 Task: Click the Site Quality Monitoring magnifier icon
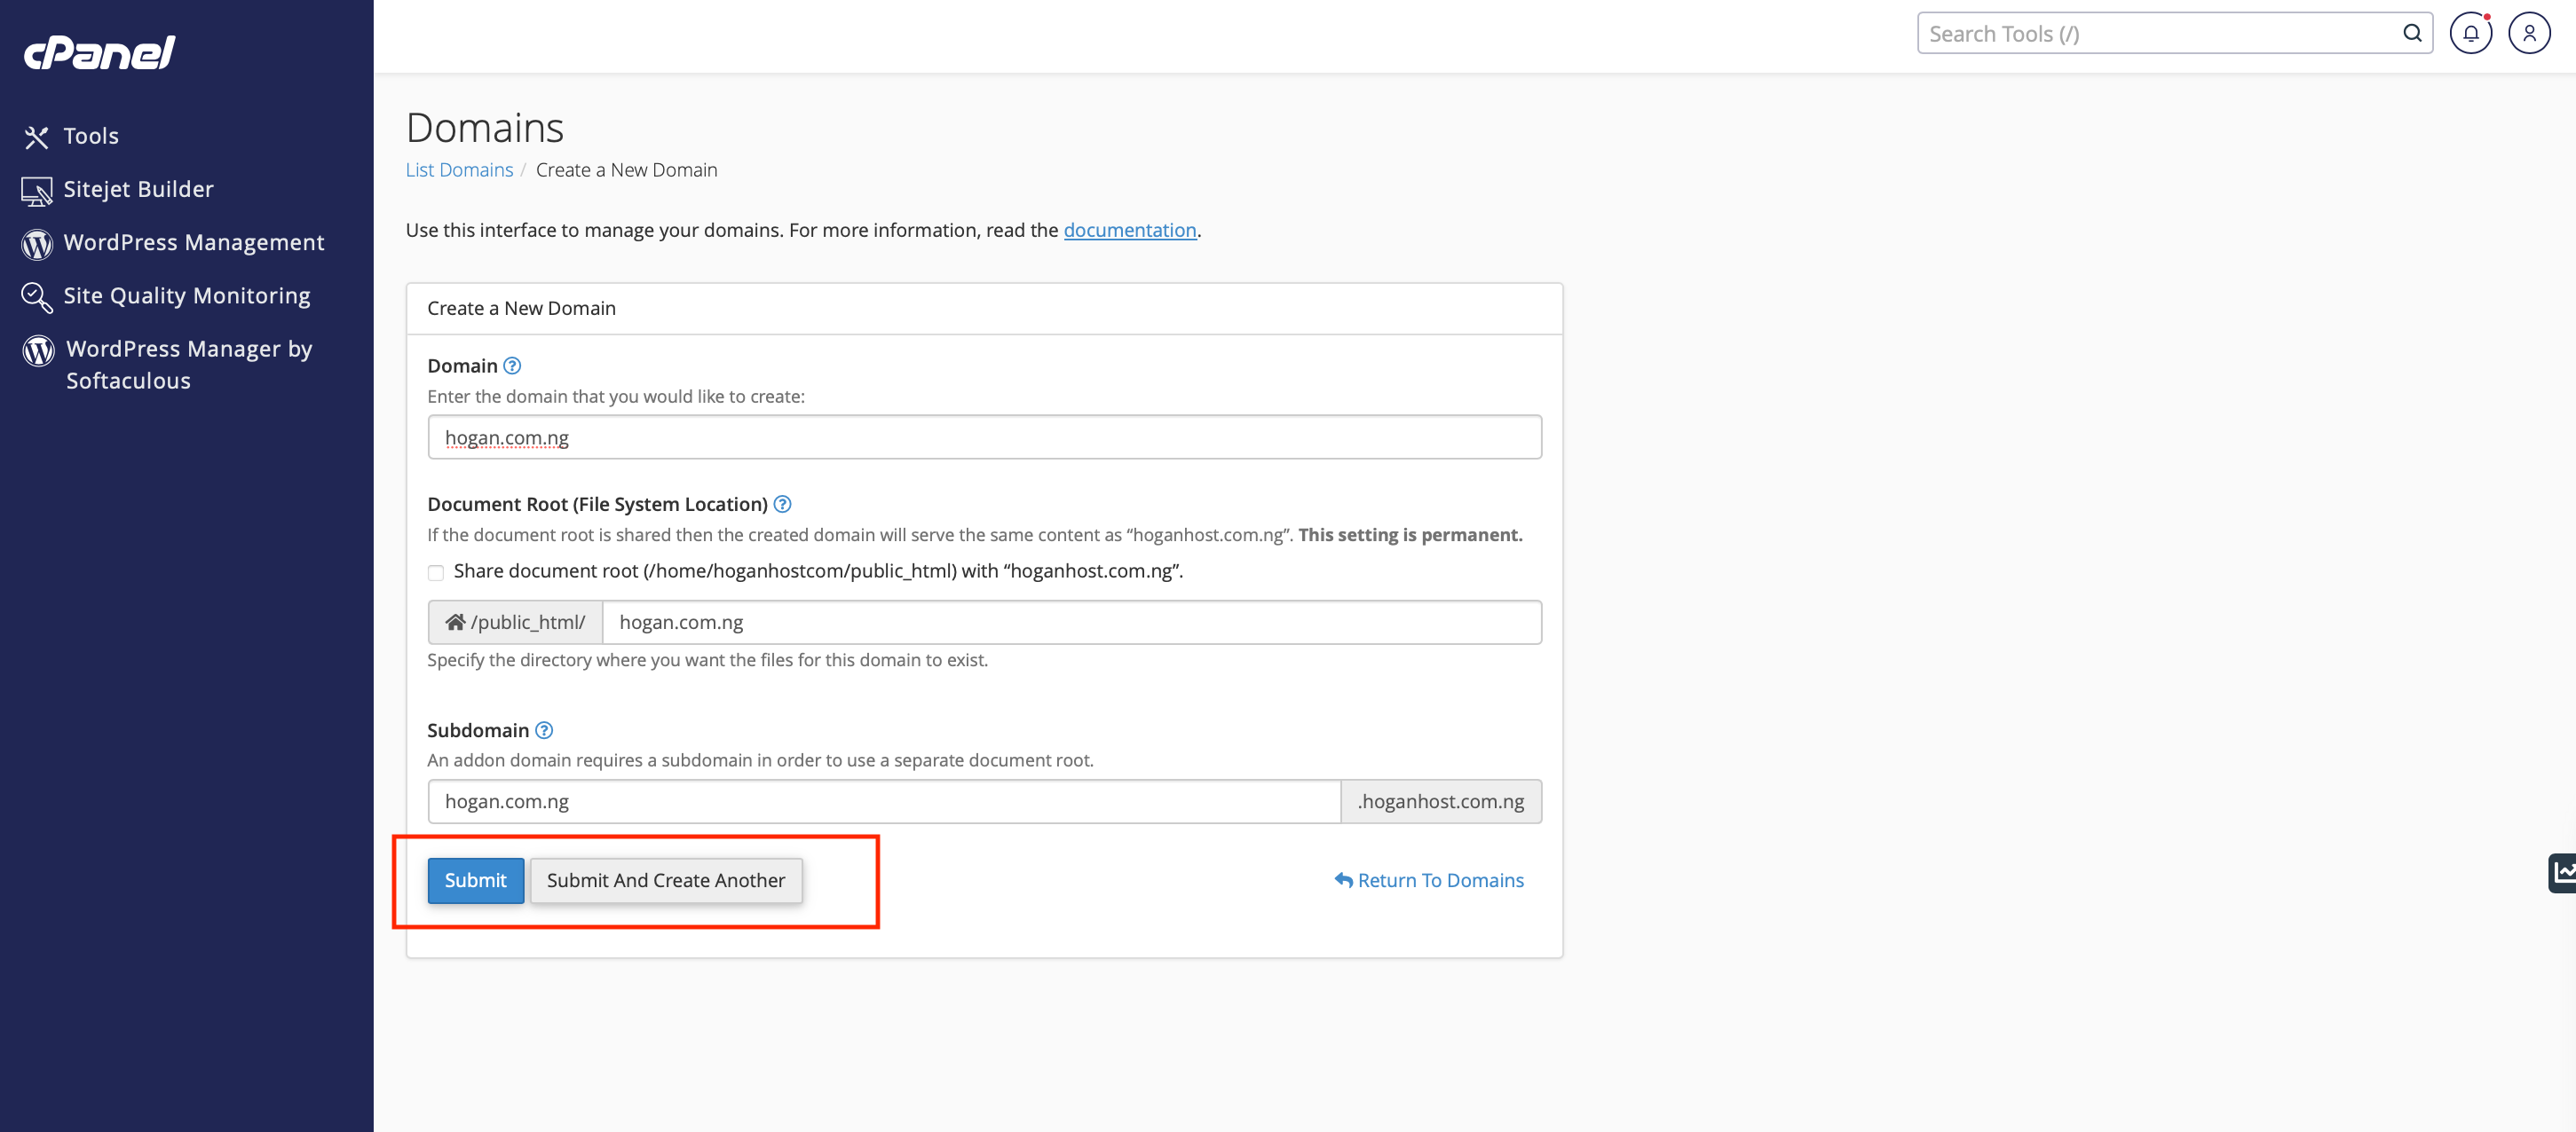tap(37, 296)
